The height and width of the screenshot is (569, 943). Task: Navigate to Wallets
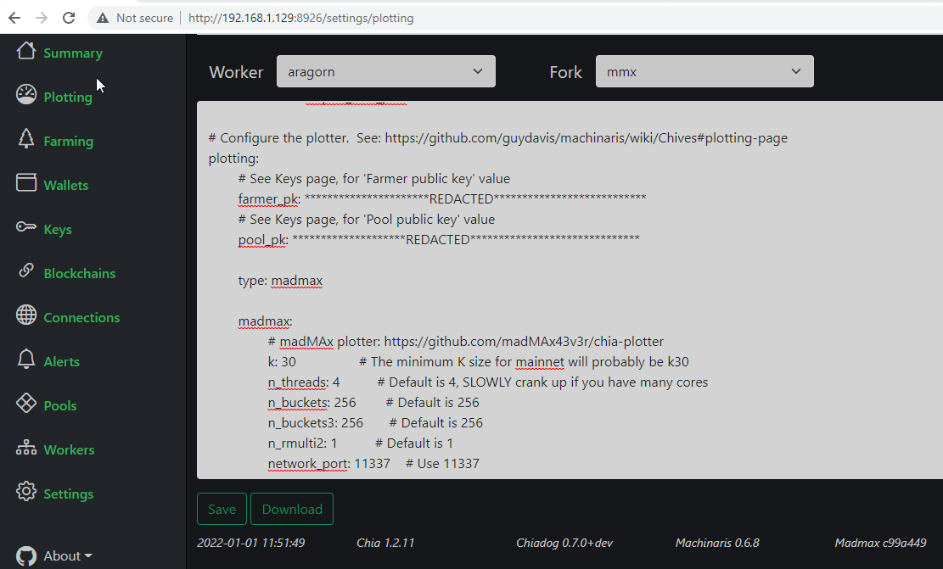click(x=66, y=185)
